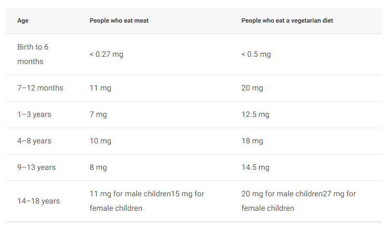Select the 1–3 years row label
Viewport: 391px width, 231px height.
[34, 115]
